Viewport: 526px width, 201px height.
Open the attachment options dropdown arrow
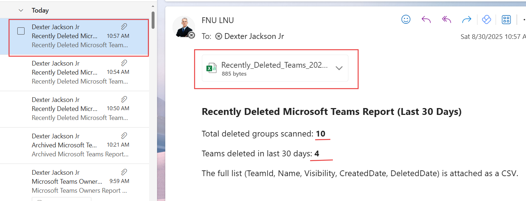click(x=339, y=68)
